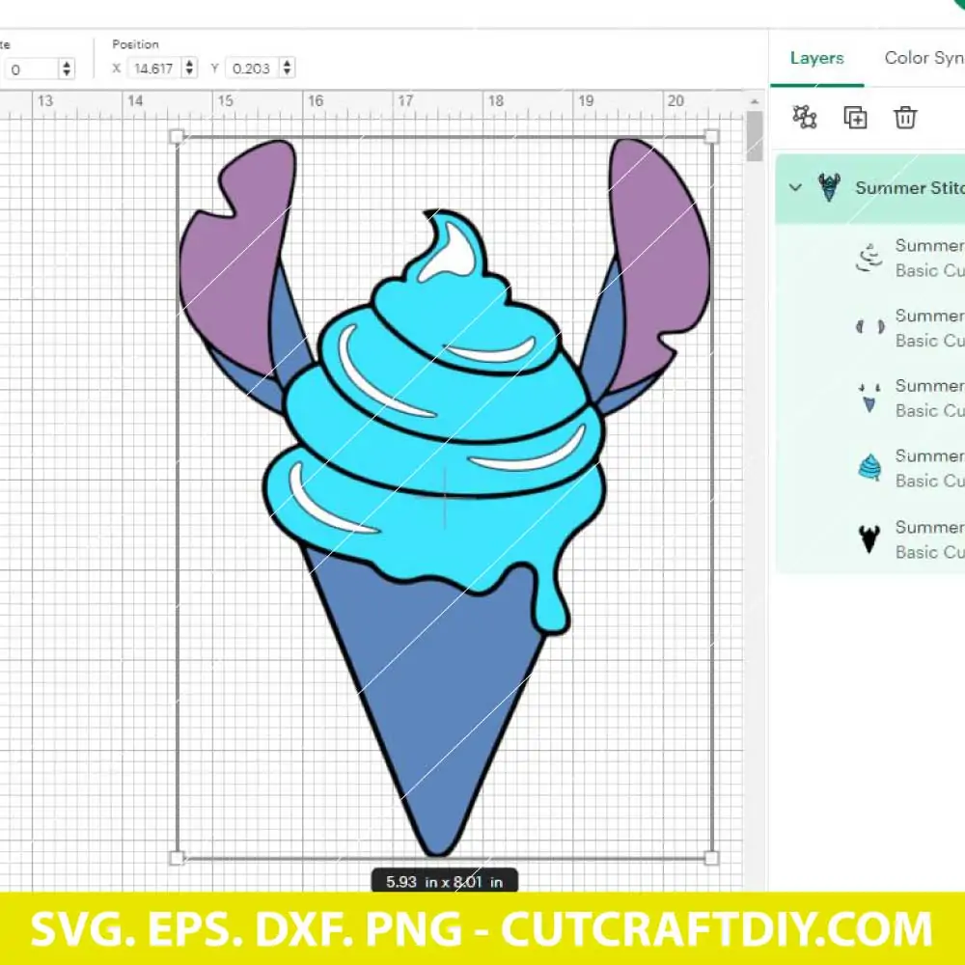Click the Rotate field stepper arrows
Viewport: 965px width, 965px height.
click(67, 69)
